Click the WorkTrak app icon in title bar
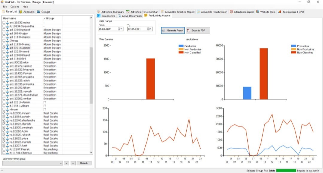The height and width of the screenshot is (173, 323). (x=2, y=2)
